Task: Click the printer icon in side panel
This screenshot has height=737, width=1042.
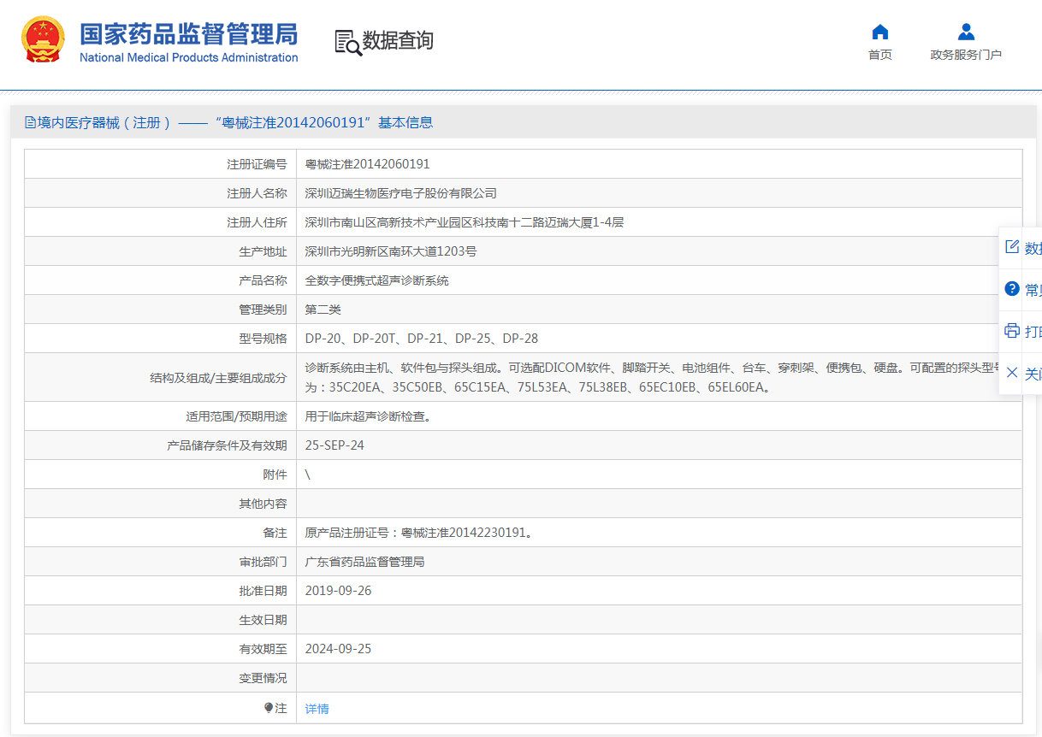Action: (1012, 331)
